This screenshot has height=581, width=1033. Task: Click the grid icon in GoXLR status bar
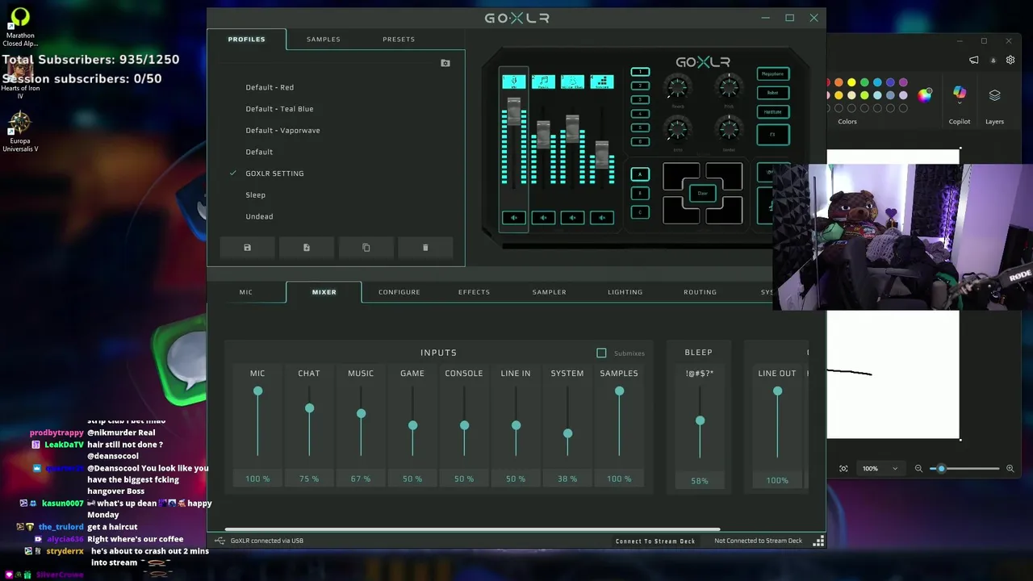818,541
